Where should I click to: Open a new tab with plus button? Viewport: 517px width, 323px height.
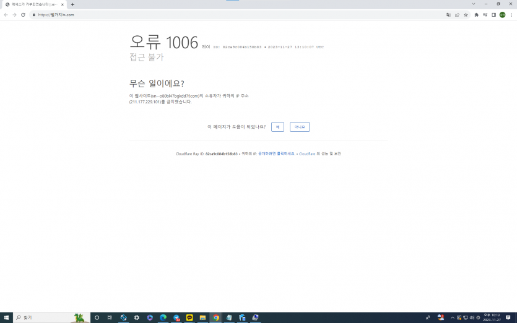click(72, 4)
